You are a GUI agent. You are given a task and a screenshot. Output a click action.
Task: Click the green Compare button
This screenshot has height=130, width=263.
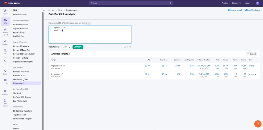tap(78, 47)
